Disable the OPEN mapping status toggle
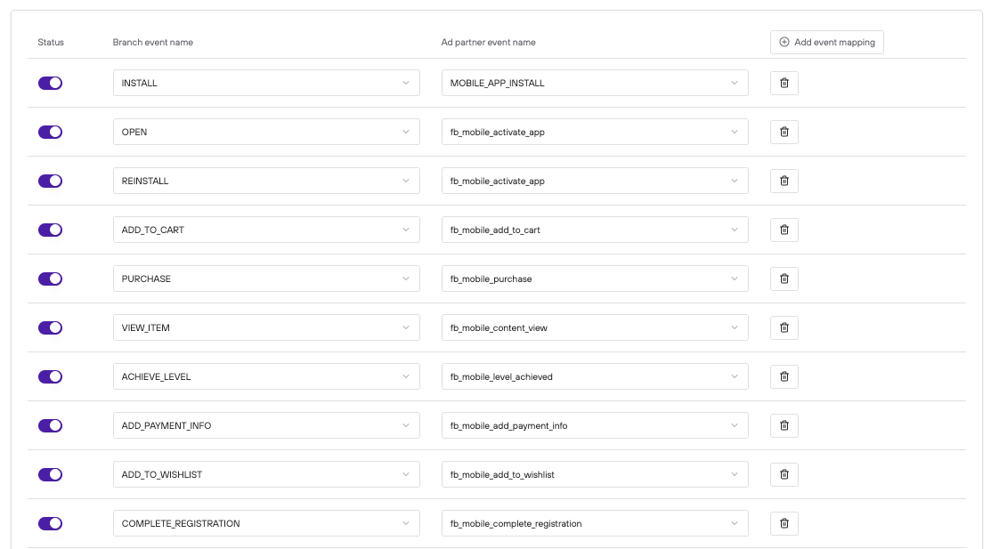The width and height of the screenshot is (991, 549). (50, 132)
